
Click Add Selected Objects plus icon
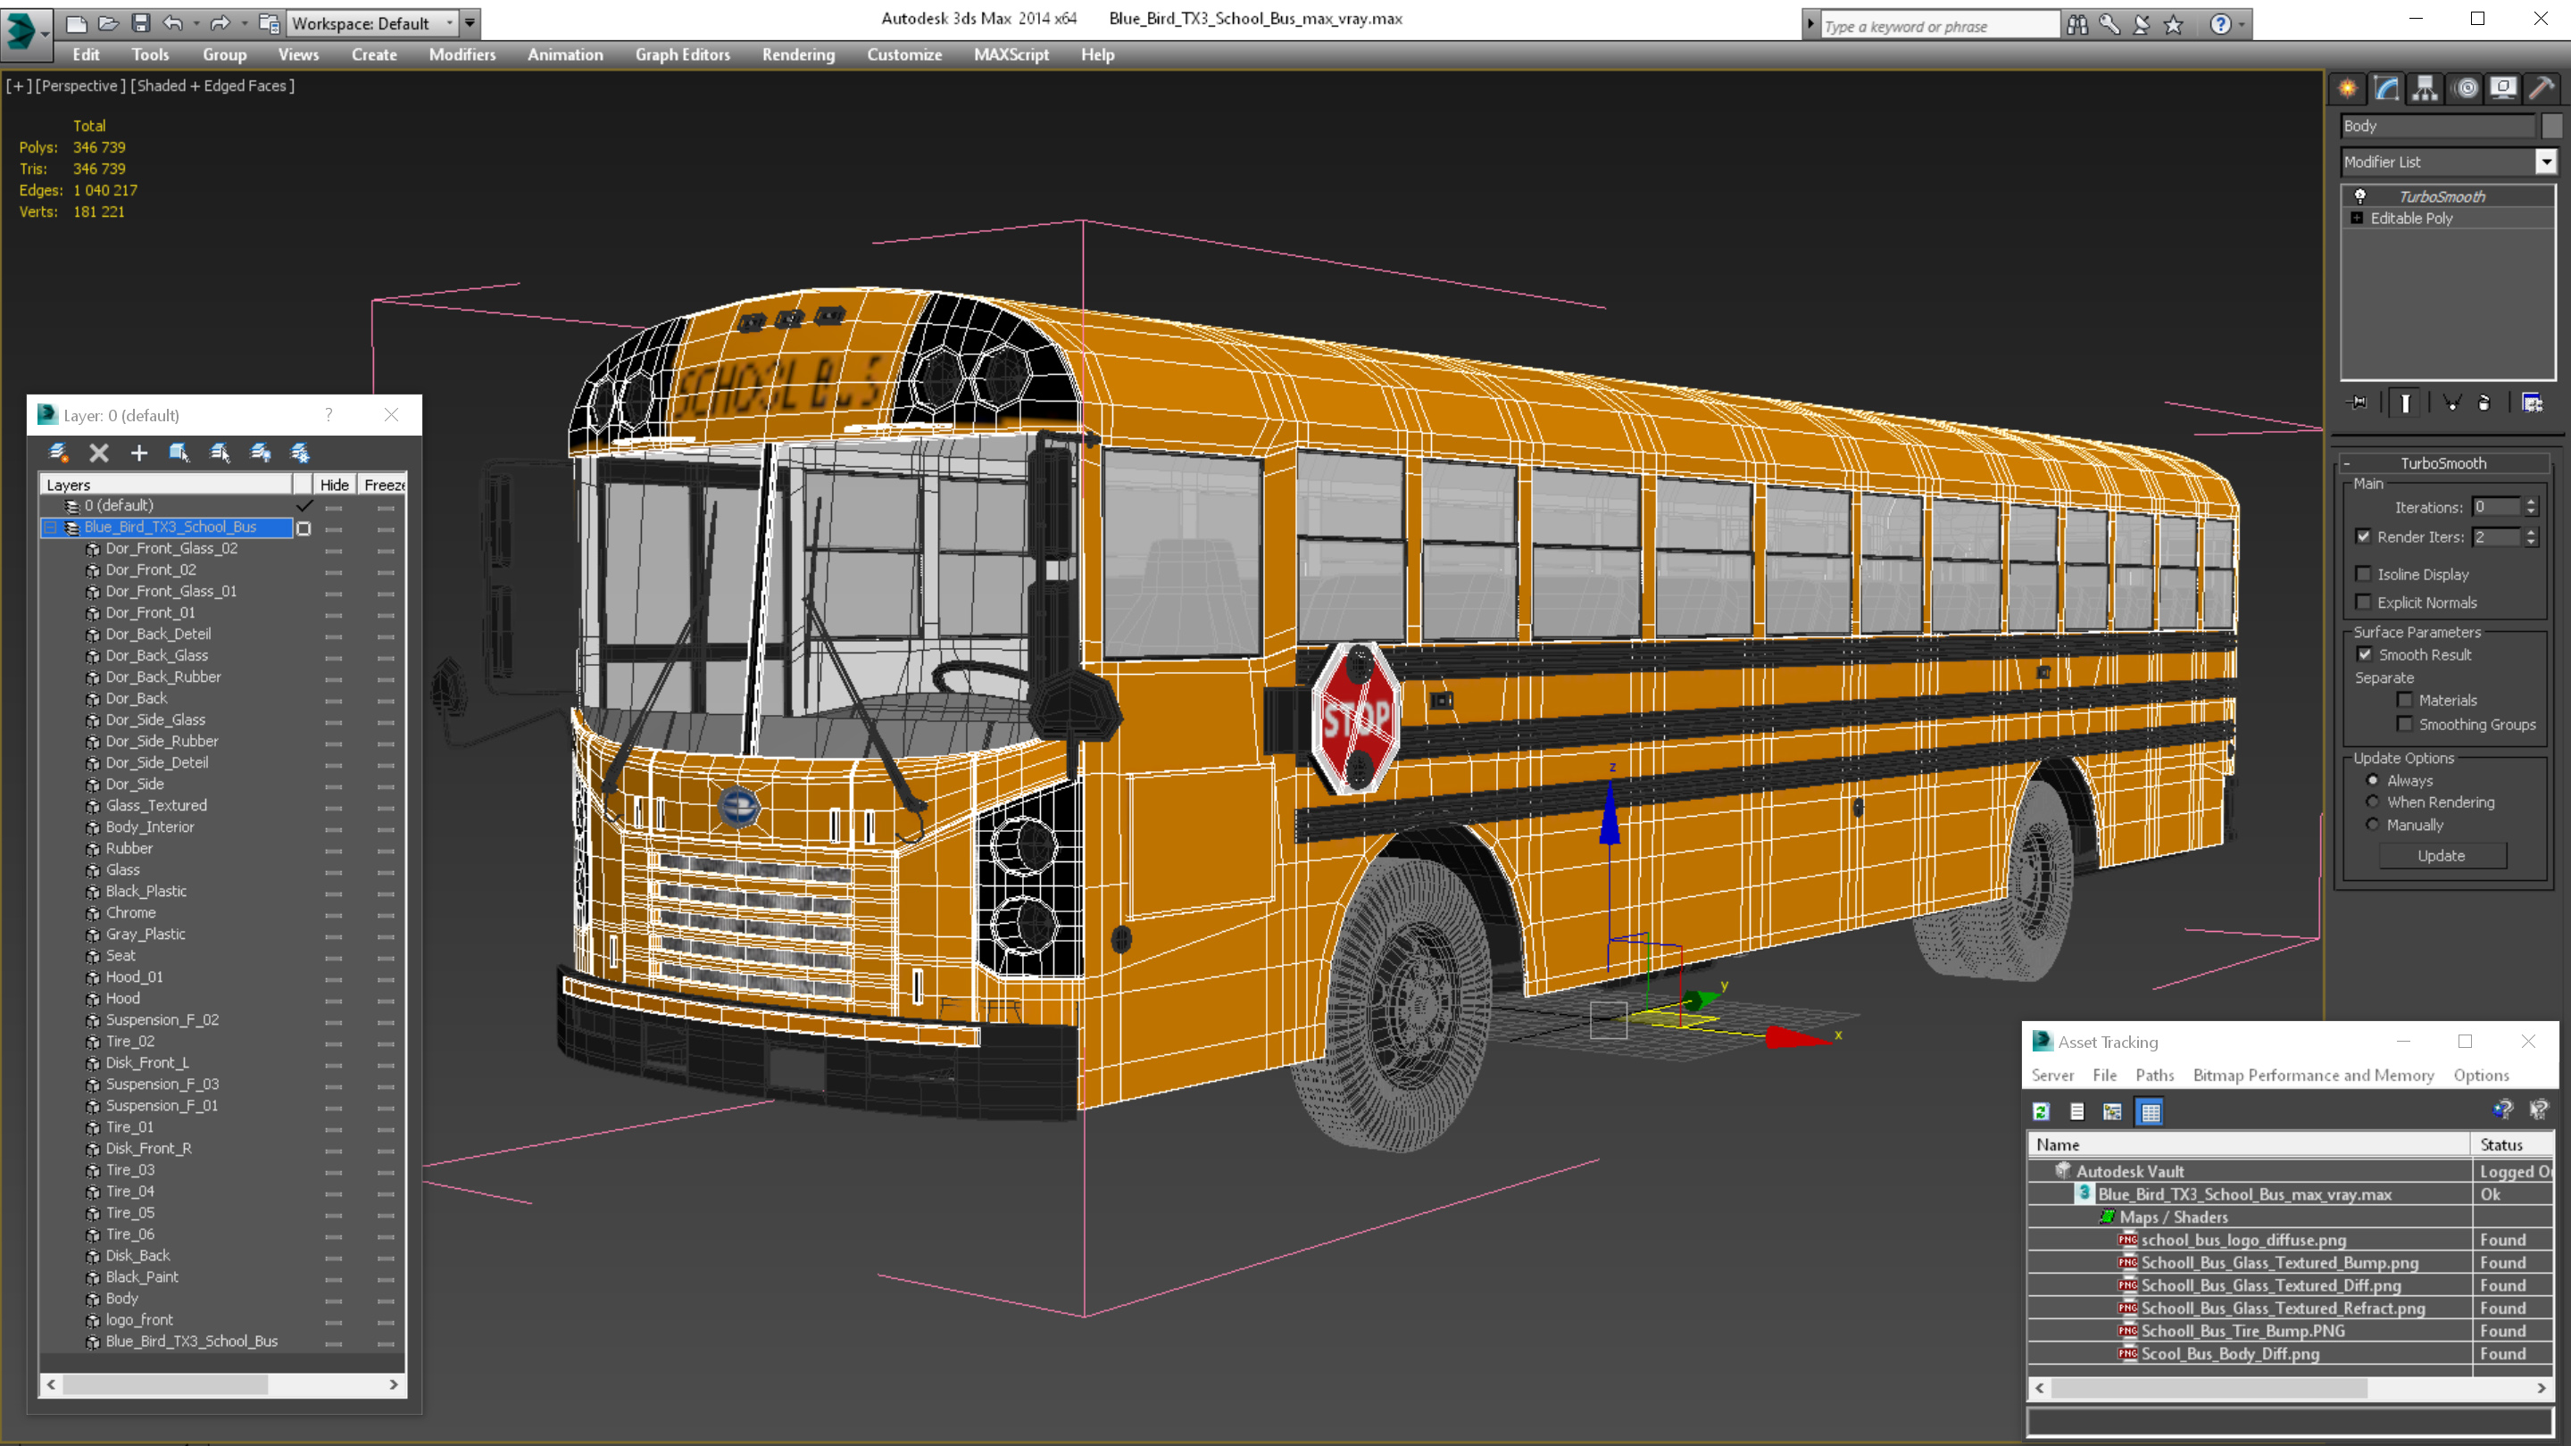coord(138,453)
